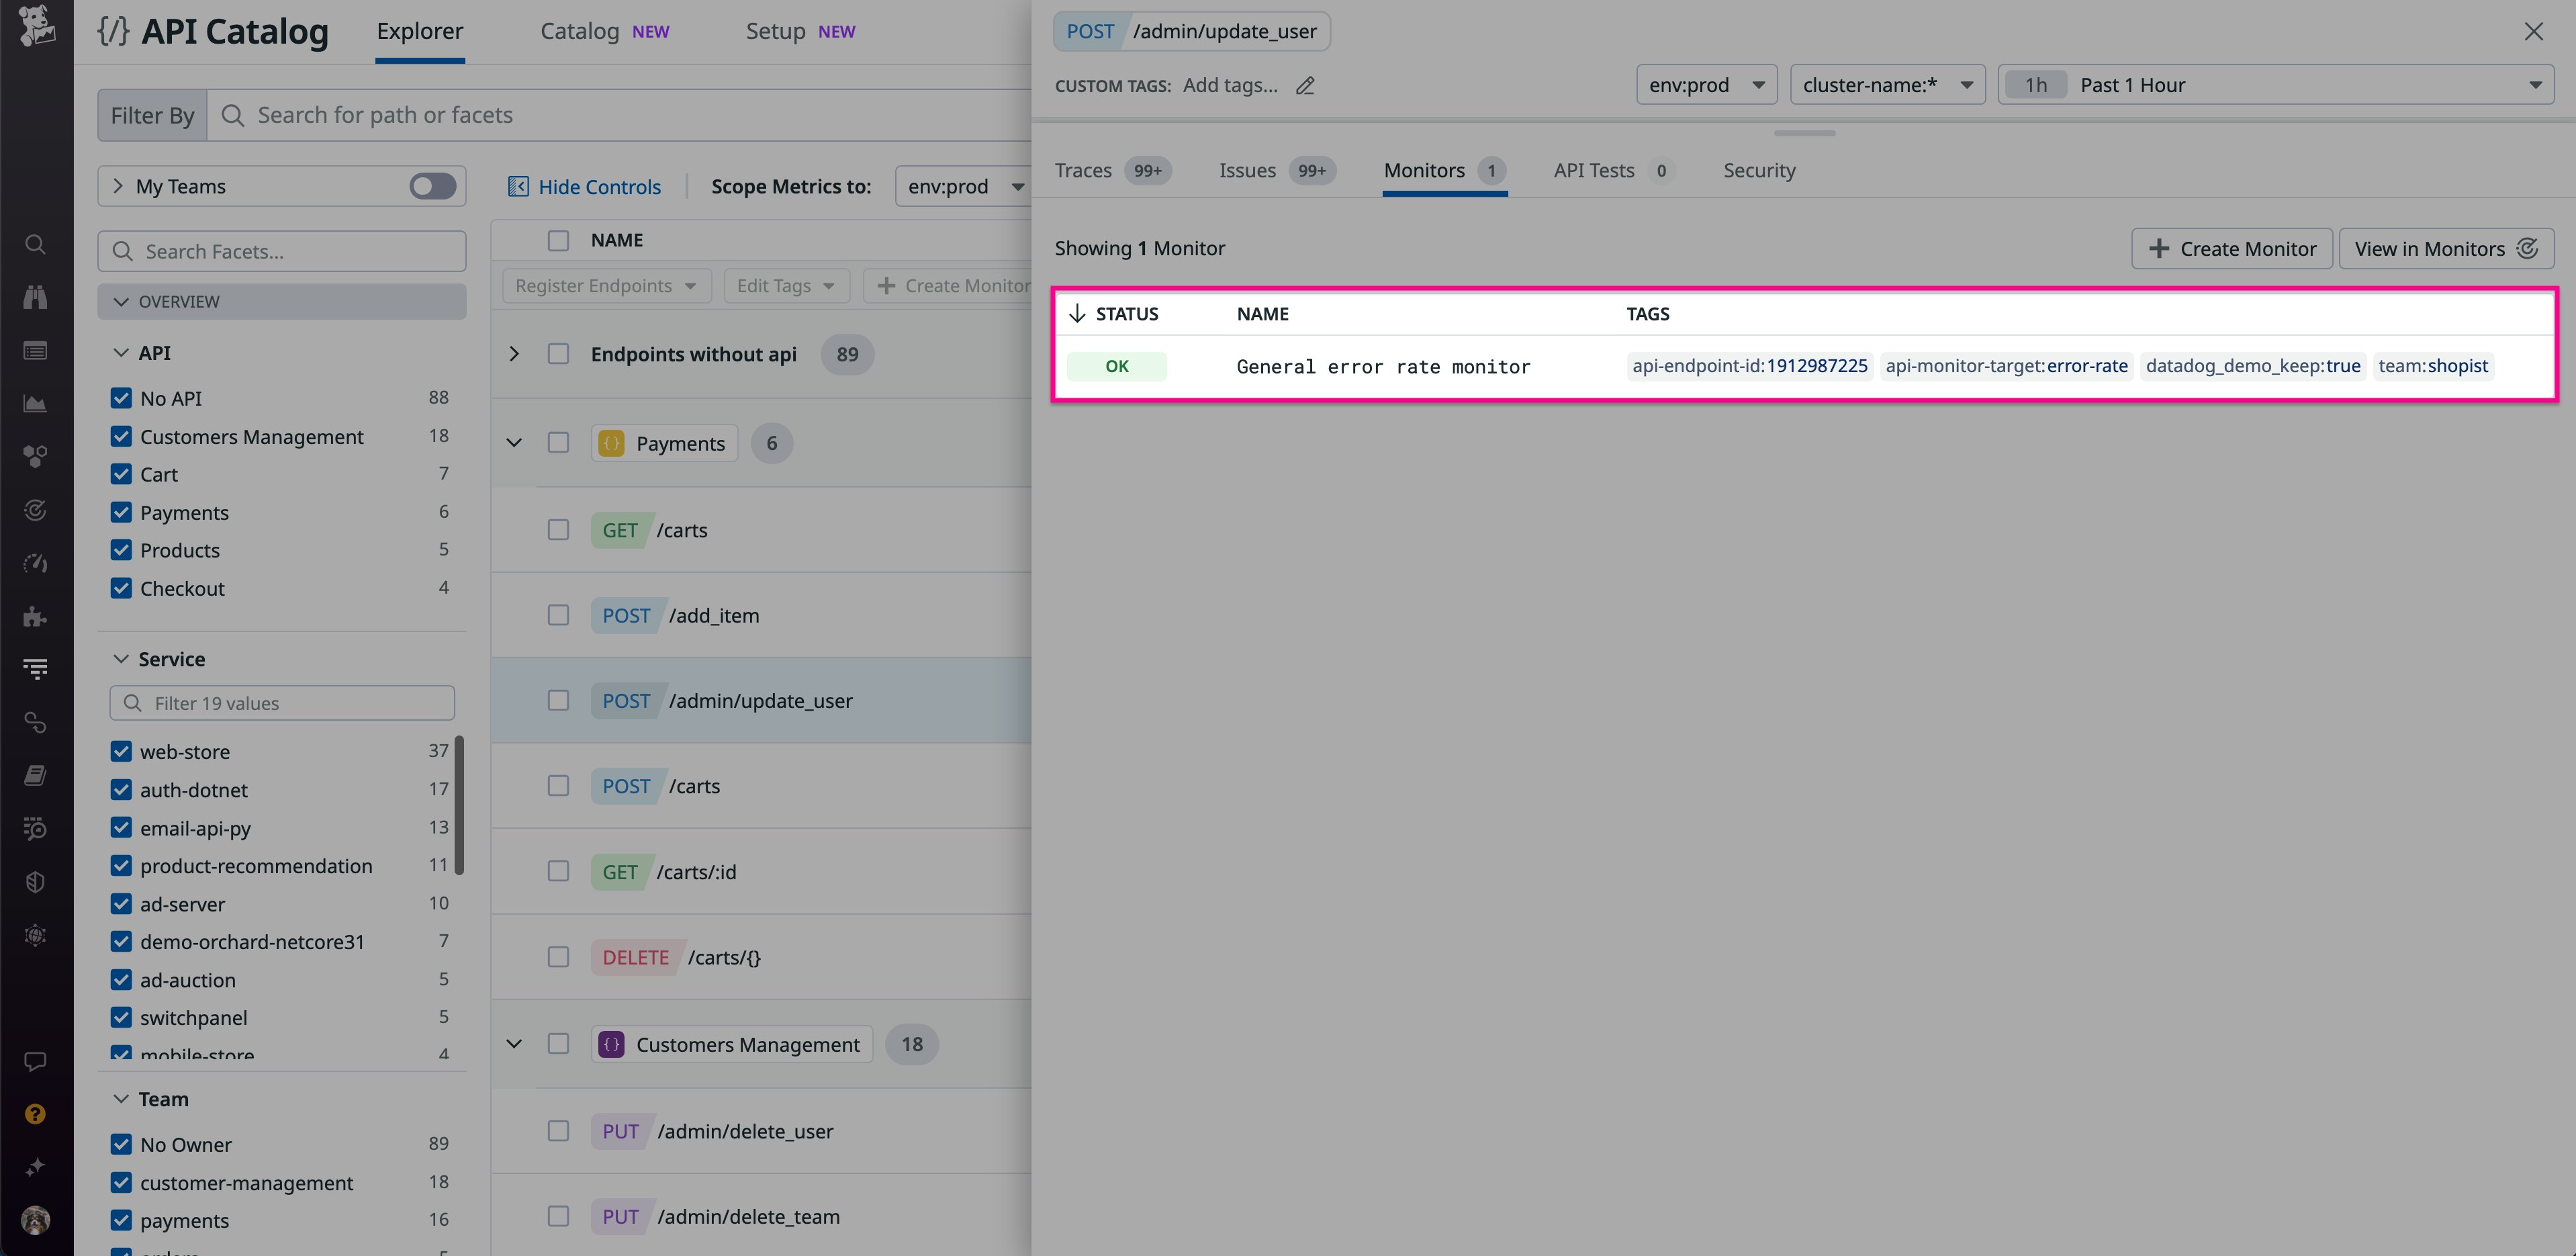
Task: Click the binoculars icon in sidebar
Action: click(35, 297)
